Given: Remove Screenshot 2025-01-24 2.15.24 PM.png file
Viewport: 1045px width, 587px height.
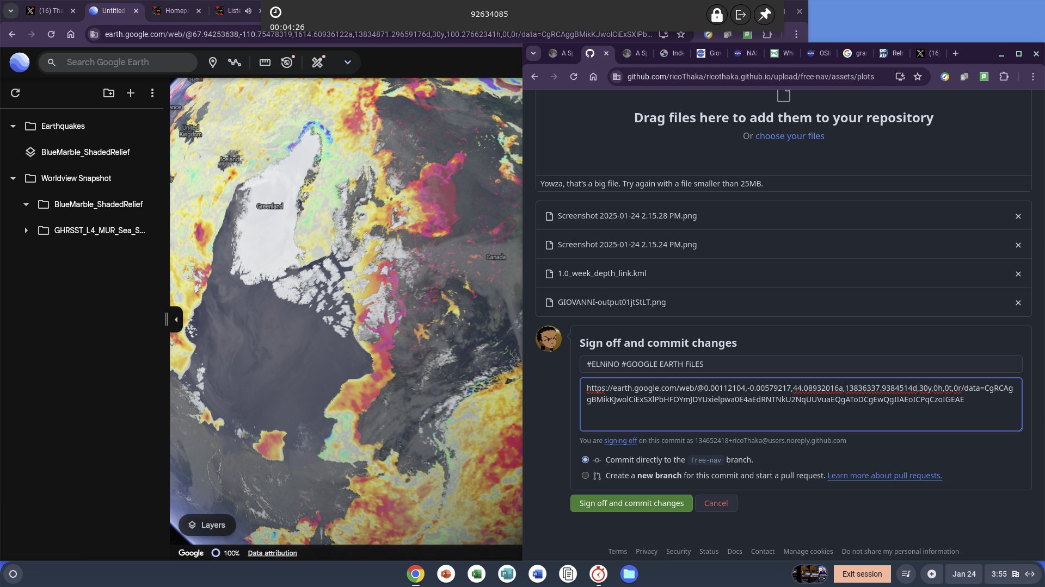Looking at the screenshot, I should (x=1018, y=245).
